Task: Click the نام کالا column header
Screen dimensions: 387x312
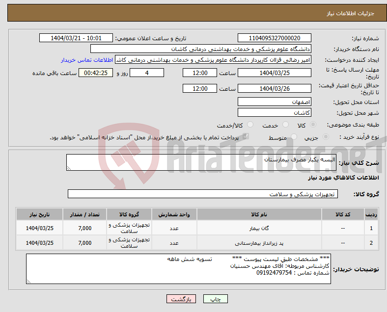Action: pos(259,214)
